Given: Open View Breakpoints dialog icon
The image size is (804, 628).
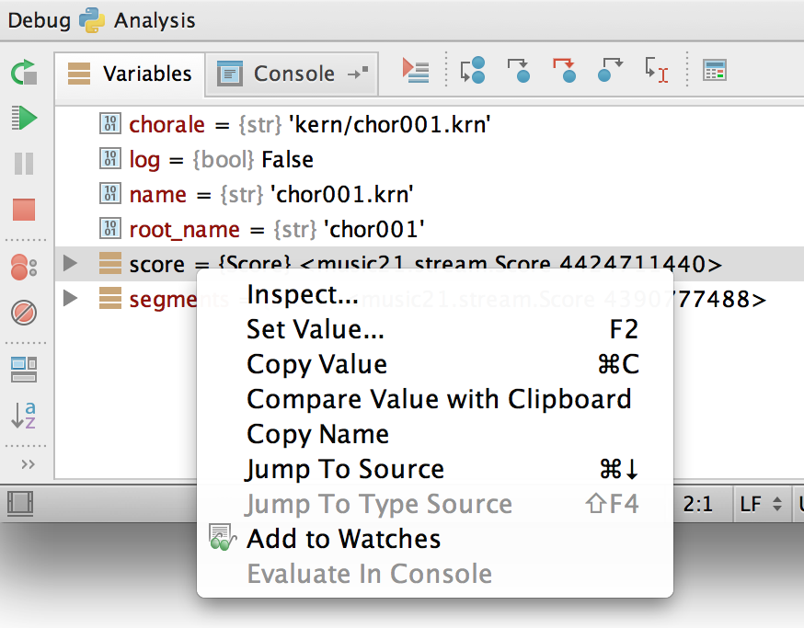Looking at the screenshot, I should coord(24,268).
